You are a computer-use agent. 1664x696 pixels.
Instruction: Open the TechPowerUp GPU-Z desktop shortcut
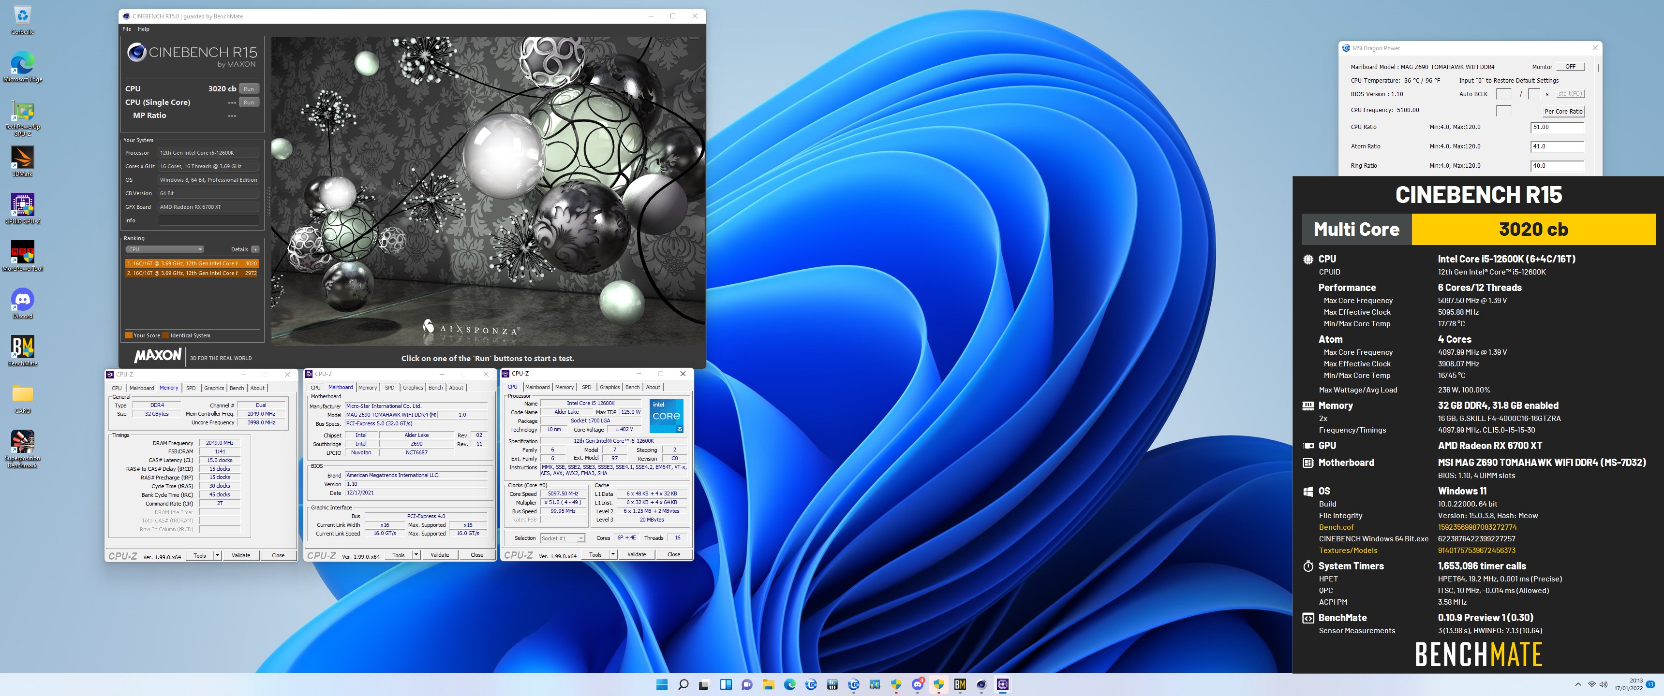(x=23, y=118)
